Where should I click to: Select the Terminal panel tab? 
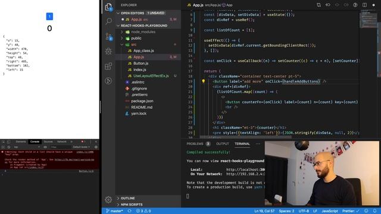tap(242, 144)
